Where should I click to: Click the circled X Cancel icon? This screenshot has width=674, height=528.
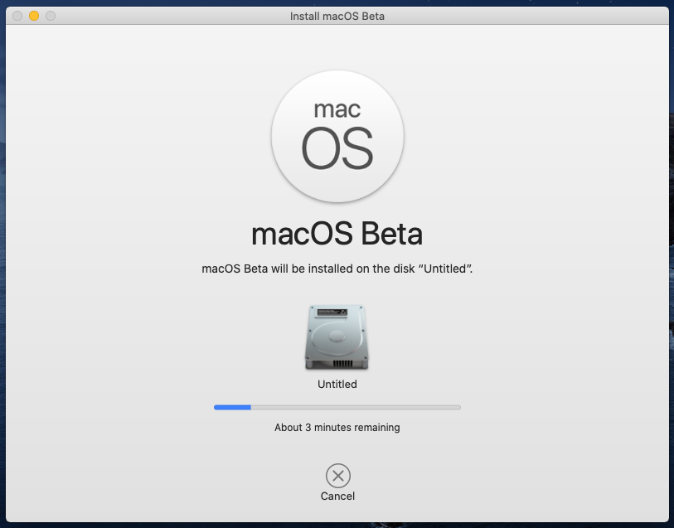tap(338, 476)
